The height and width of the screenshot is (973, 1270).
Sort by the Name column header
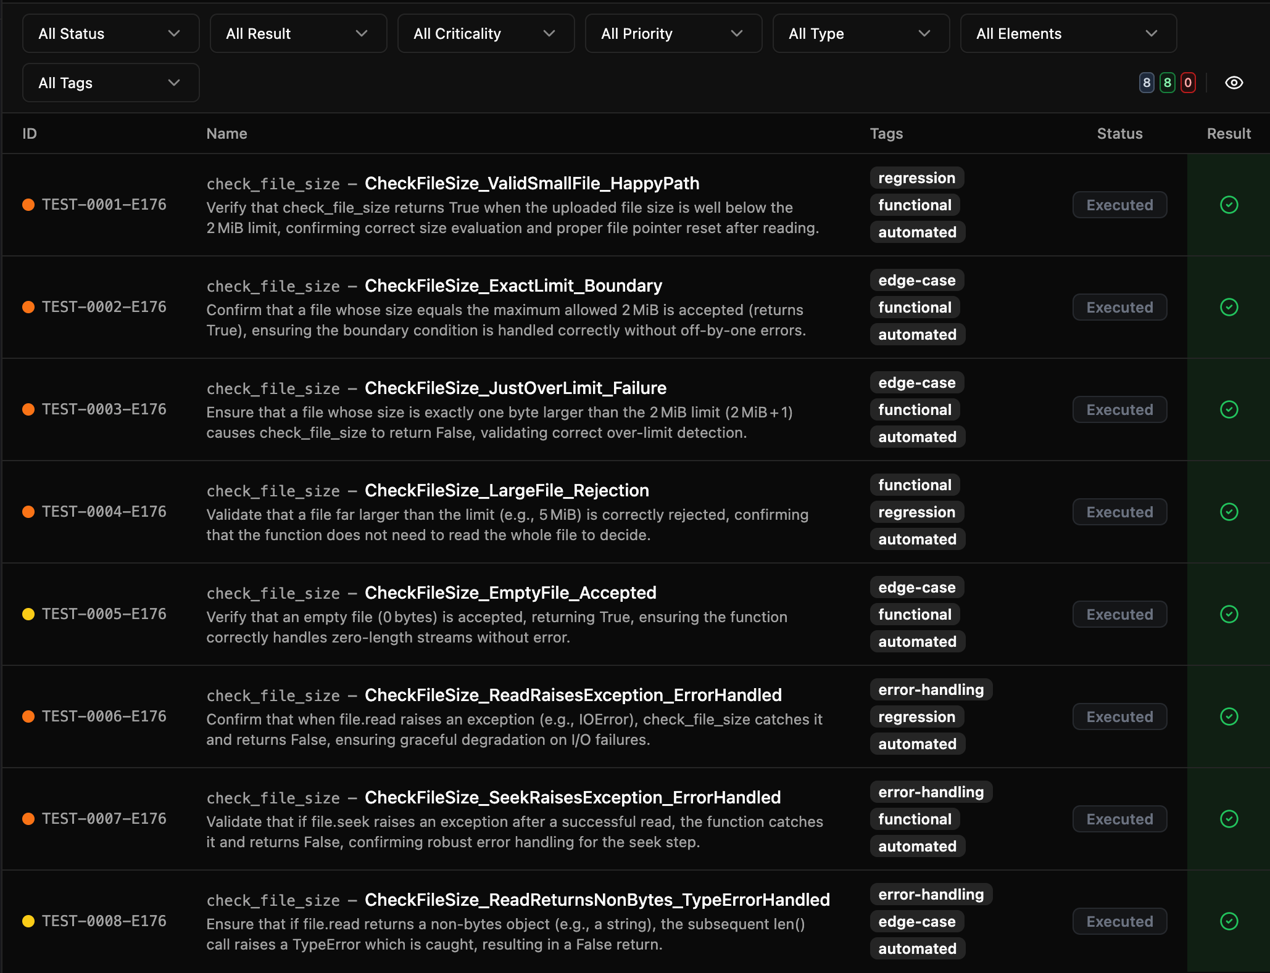(x=226, y=134)
